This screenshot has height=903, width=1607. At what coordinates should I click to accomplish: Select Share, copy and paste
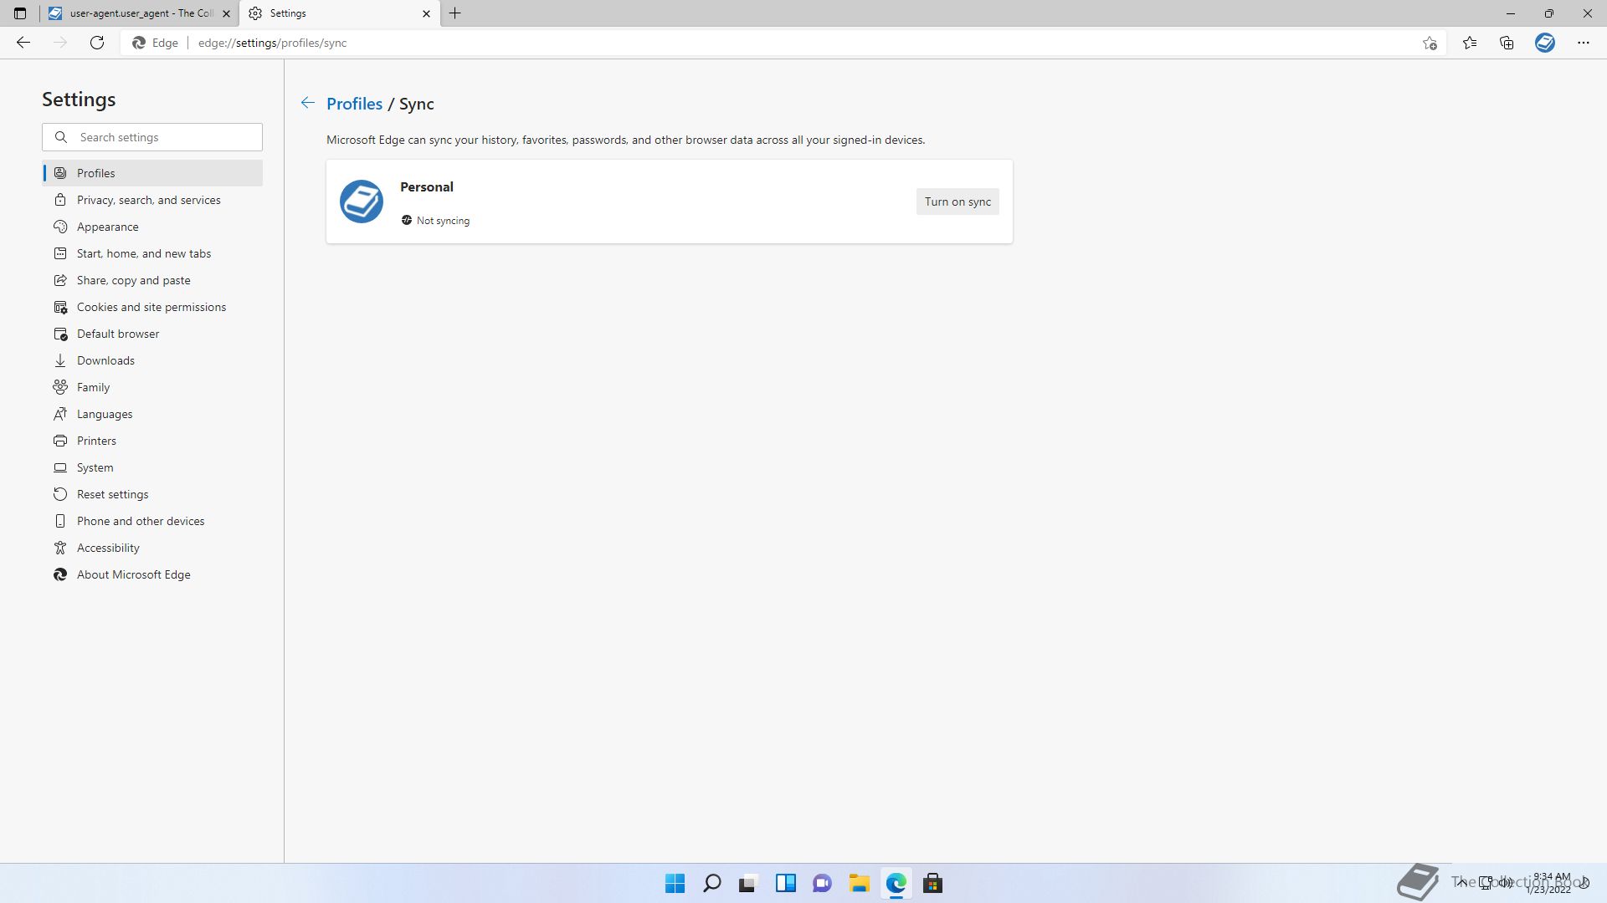(x=152, y=280)
